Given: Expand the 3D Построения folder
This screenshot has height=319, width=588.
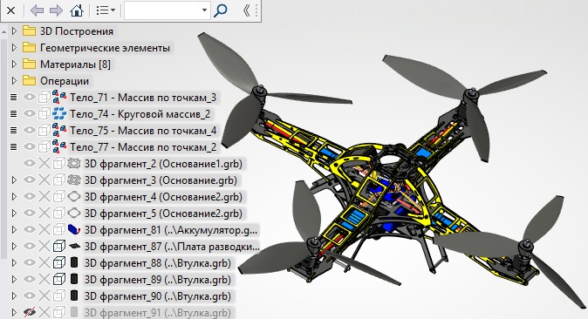Looking at the screenshot, I should [14, 31].
